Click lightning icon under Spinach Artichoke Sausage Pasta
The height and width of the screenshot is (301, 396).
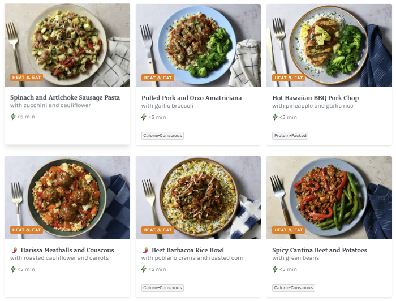point(13,117)
